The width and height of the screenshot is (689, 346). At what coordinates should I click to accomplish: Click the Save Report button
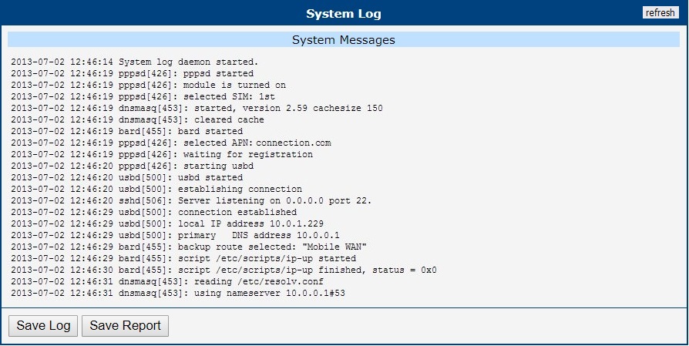(125, 326)
